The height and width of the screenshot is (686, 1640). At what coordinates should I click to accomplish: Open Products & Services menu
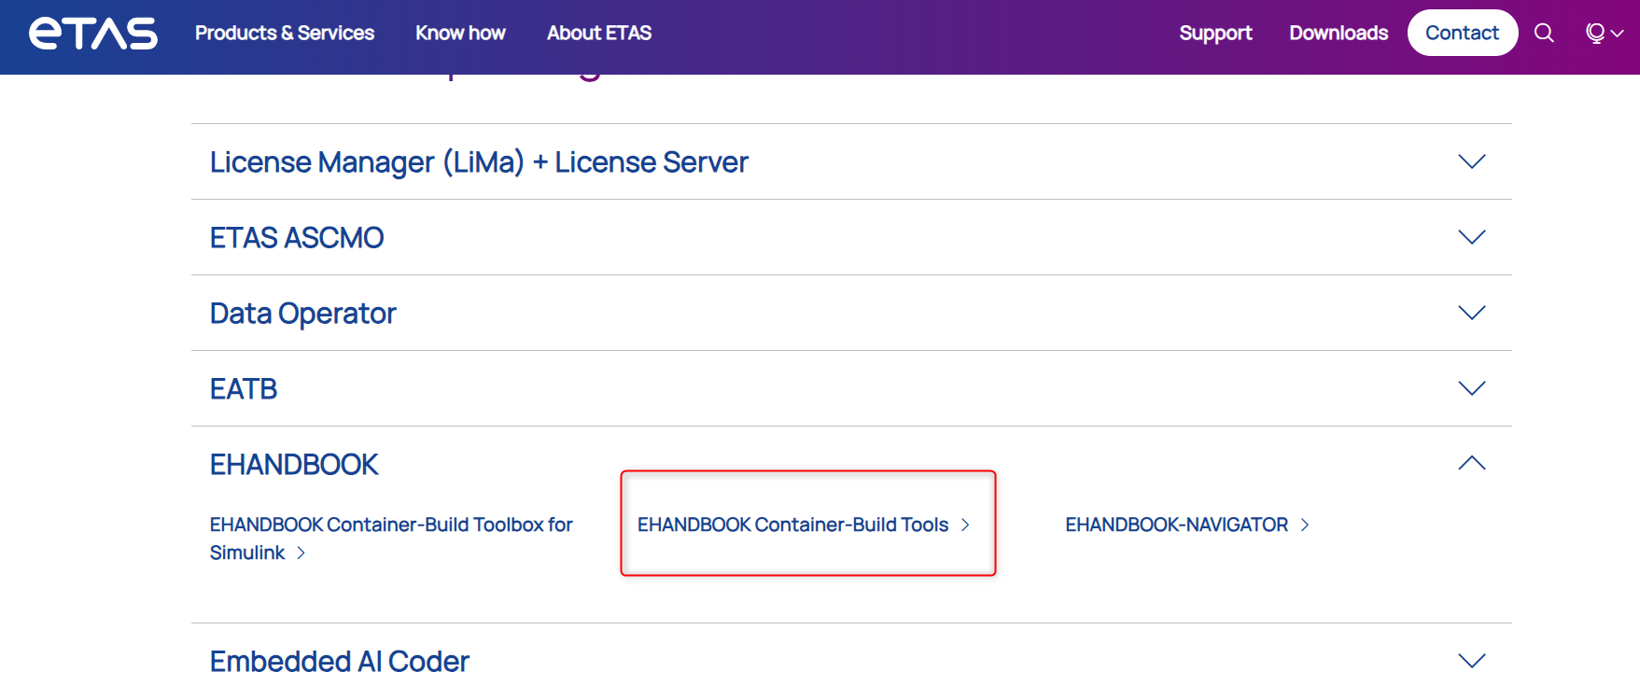(285, 33)
